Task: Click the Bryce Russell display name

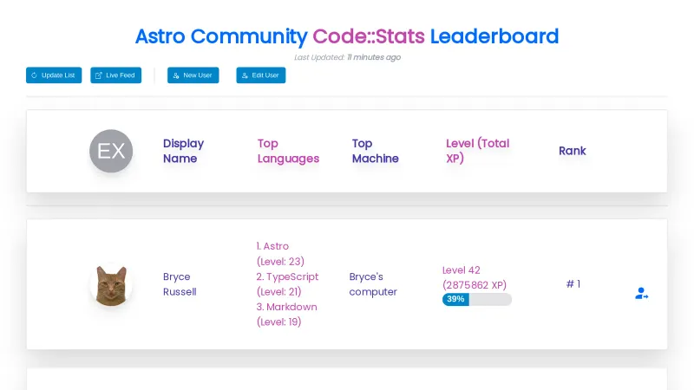Action: coord(180,284)
